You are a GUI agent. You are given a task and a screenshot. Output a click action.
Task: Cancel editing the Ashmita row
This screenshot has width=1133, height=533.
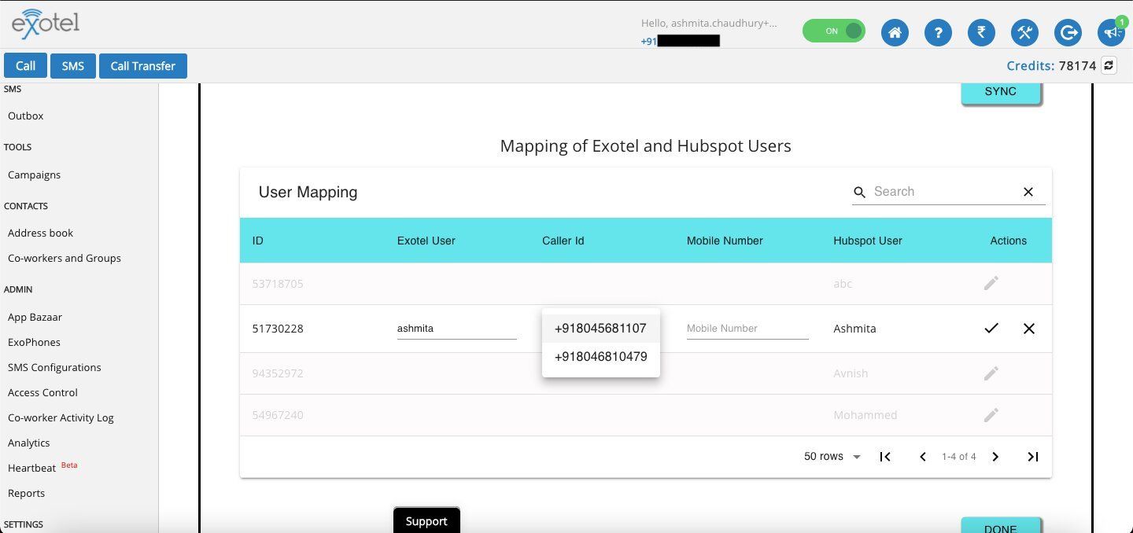point(1029,329)
